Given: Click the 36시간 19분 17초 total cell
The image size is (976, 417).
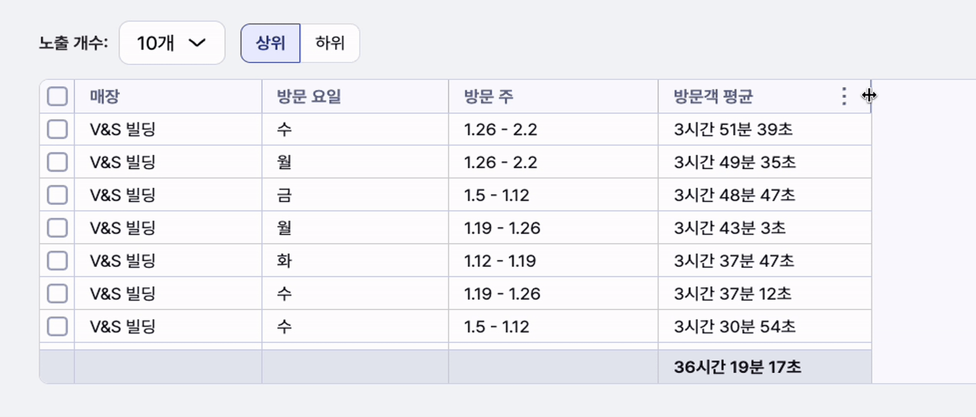Looking at the screenshot, I should coord(737,367).
